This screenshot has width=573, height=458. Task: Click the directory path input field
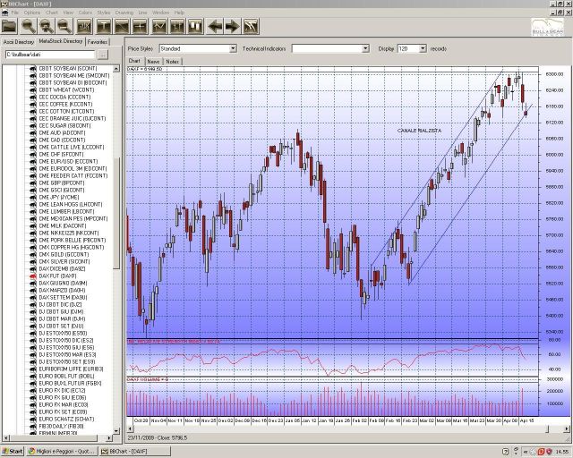pyautogui.click(x=50, y=55)
